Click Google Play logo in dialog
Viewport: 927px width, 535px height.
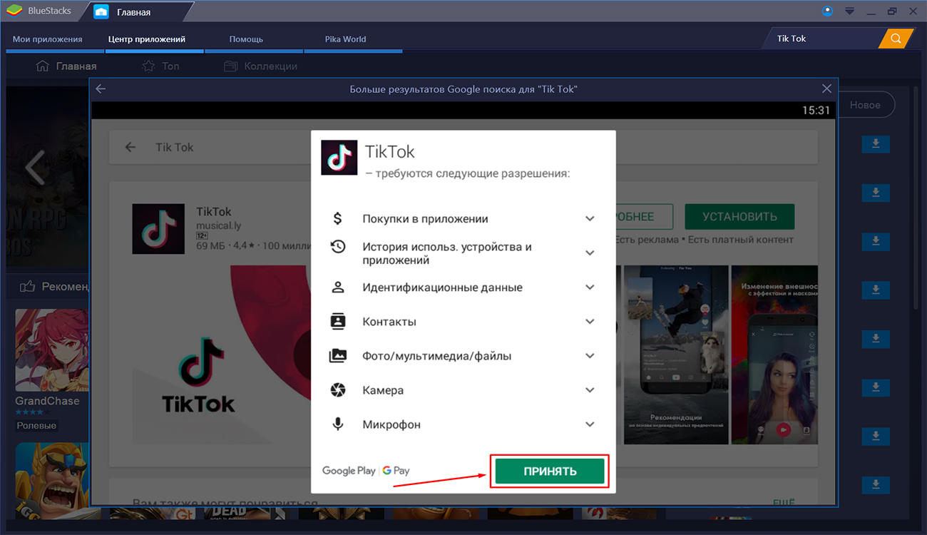(x=349, y=471)
